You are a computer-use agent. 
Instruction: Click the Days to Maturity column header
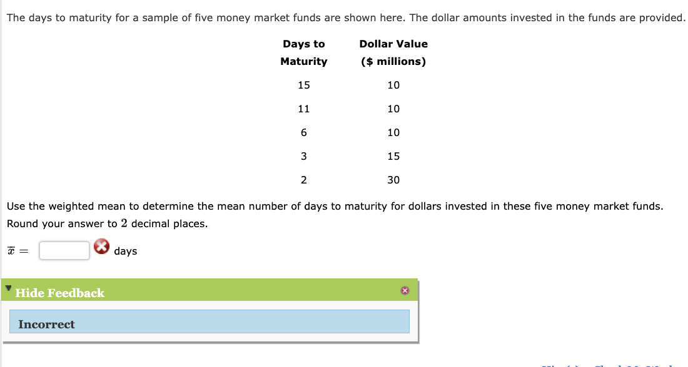coord(304,52)
